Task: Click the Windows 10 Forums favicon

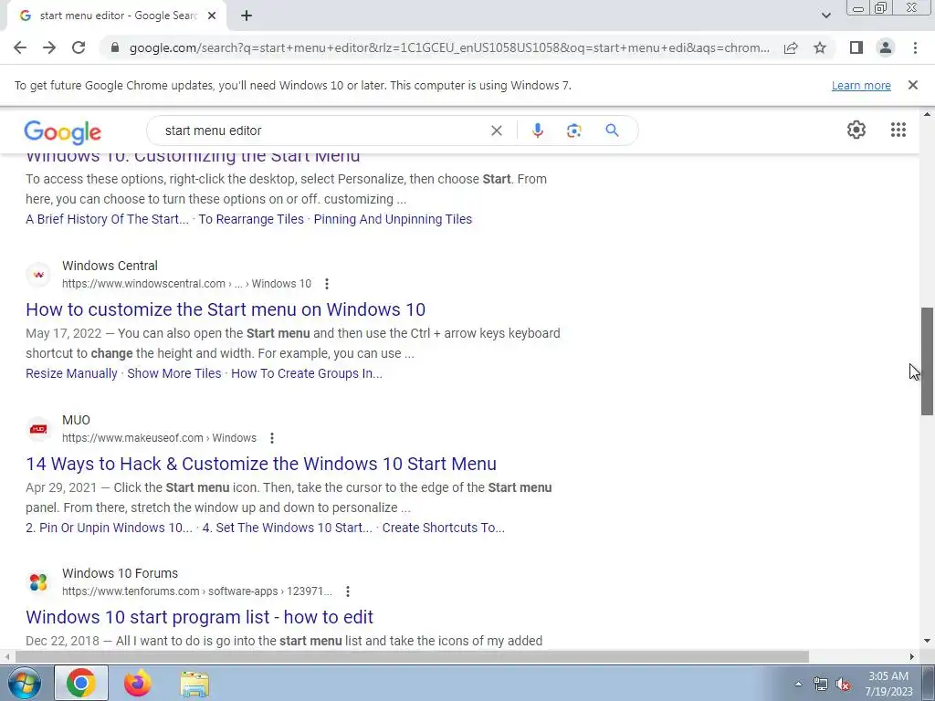Action: pos(38,582)
